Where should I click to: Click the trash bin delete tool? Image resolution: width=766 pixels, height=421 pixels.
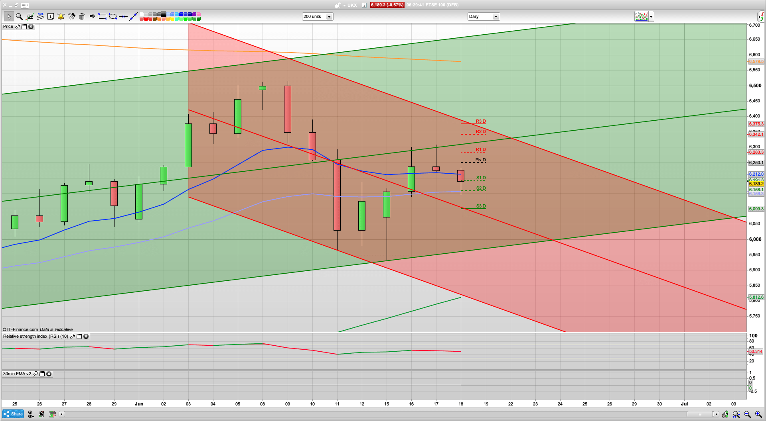coord(82,16)
